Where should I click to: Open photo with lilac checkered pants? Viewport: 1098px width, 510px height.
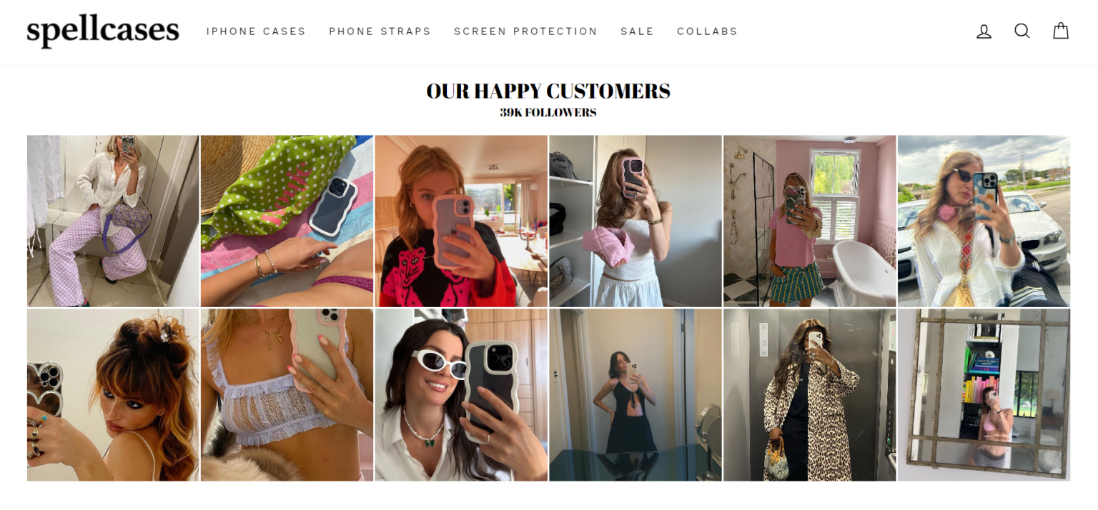pos(113,221)
